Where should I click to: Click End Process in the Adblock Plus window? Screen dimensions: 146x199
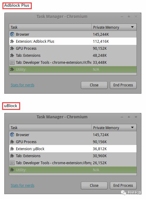click(123, 85)
